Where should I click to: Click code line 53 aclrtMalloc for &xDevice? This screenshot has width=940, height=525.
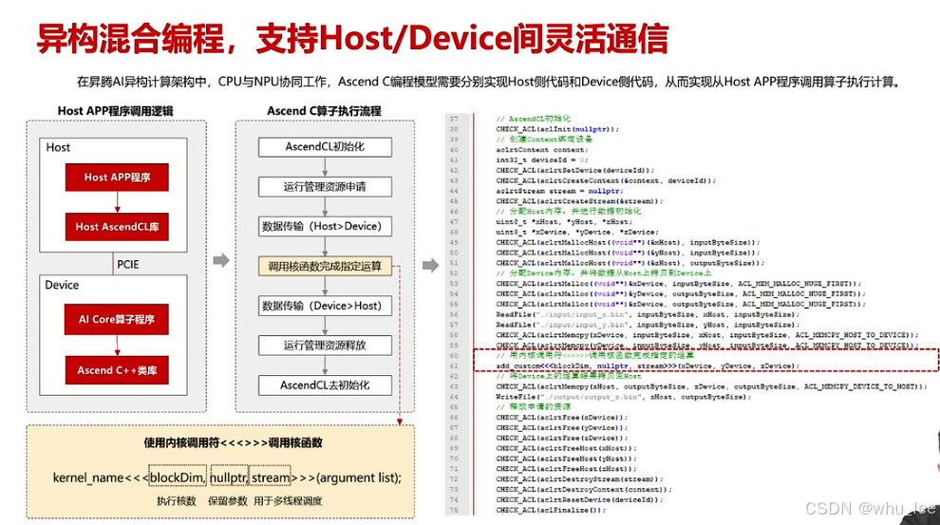(x=679, y=284)
